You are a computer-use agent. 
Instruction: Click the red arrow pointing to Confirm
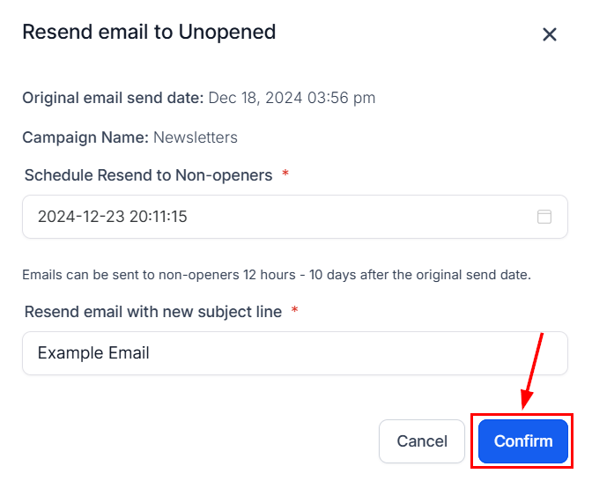point(533,370)
